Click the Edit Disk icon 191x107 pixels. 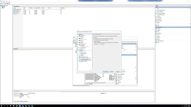point(156,16)
